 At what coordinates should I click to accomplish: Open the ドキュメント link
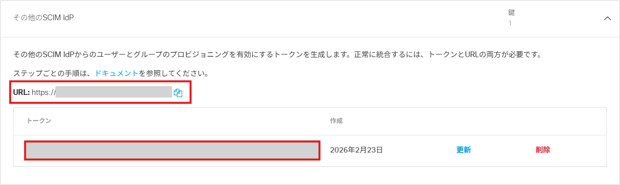coord(116,74)
